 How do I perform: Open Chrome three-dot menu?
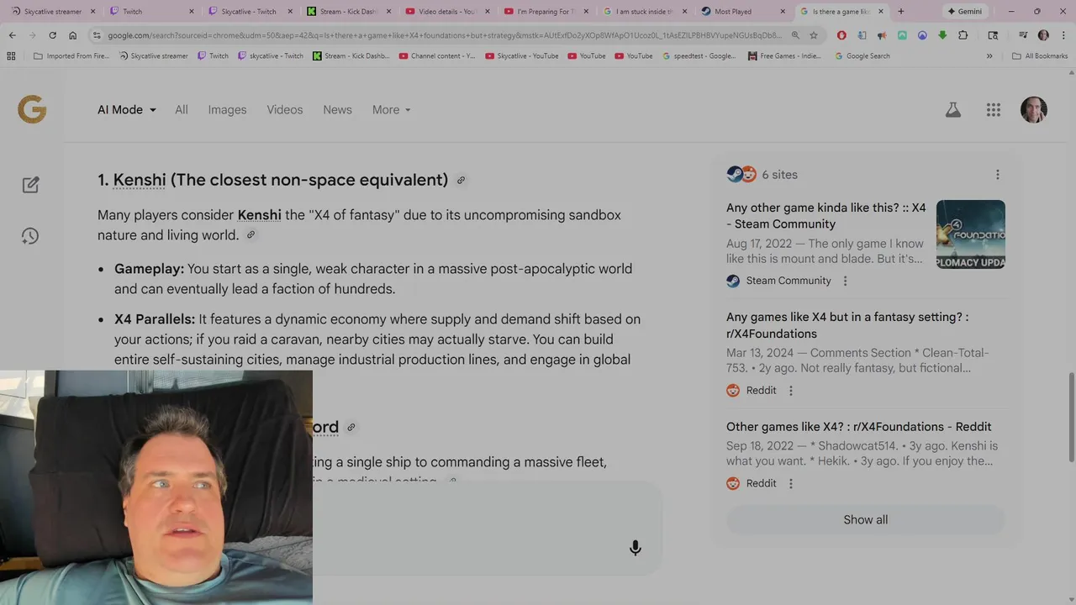[1063, 35]
